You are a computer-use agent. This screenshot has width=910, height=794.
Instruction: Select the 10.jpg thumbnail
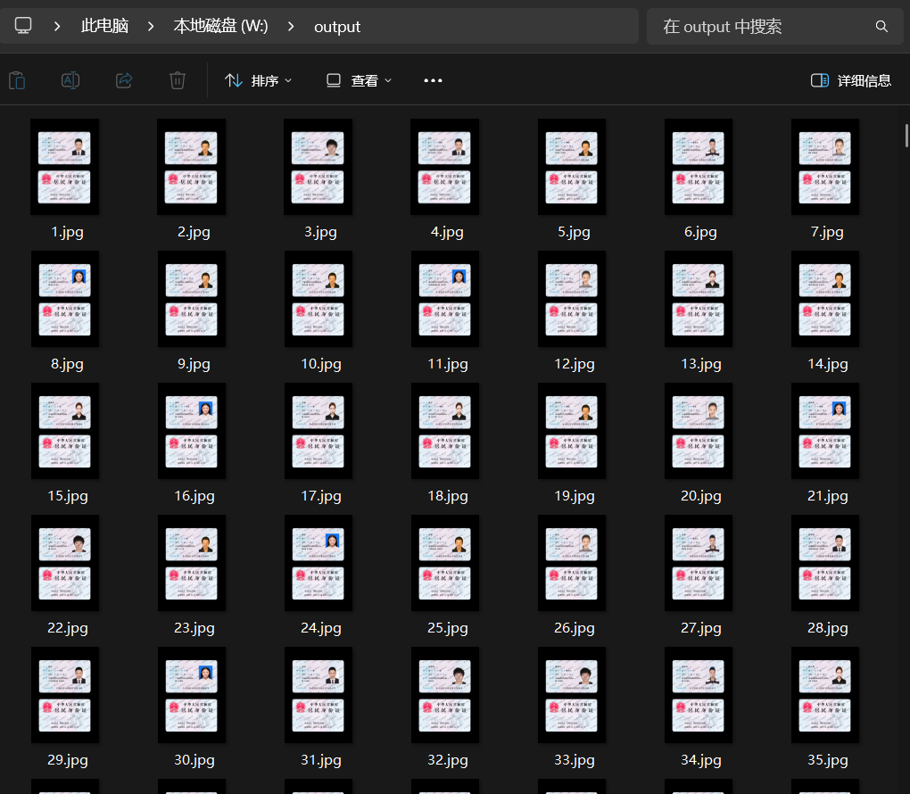pyautogui.click(x=318, y=299)
